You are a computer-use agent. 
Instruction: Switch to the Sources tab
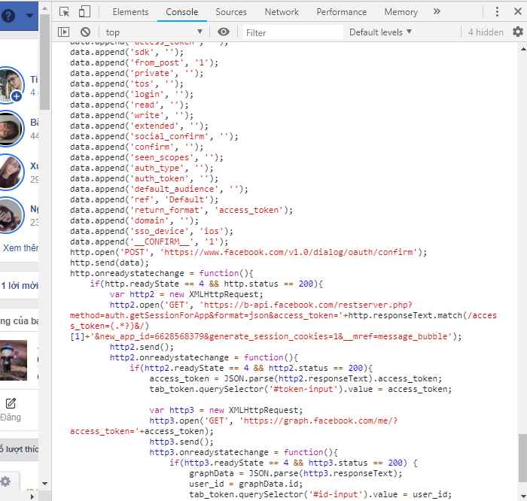(231, 12)
